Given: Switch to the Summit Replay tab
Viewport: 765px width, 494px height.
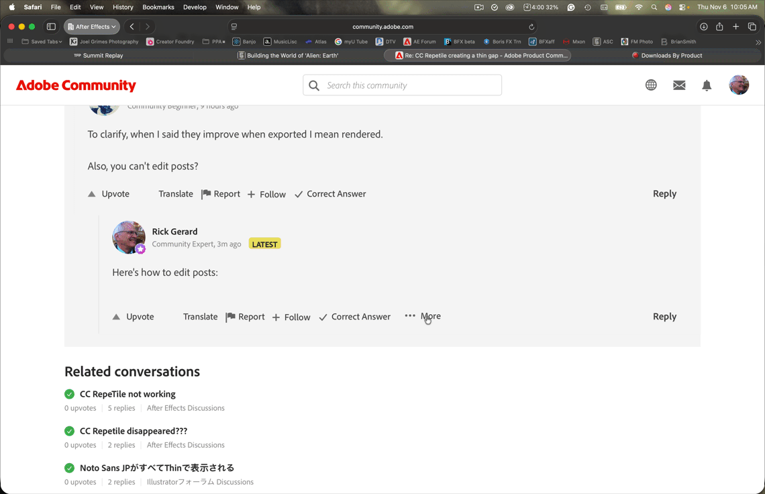Looking at the screenshot, I should click(x=99, y=56).
